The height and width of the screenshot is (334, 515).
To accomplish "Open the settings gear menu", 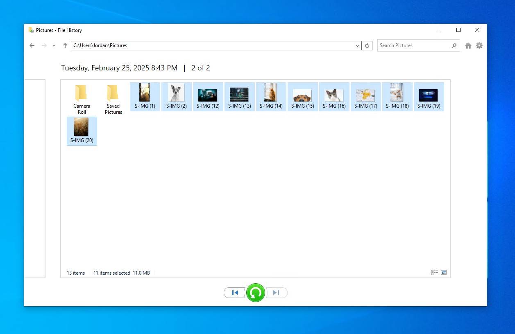I will tap(479, 45).
